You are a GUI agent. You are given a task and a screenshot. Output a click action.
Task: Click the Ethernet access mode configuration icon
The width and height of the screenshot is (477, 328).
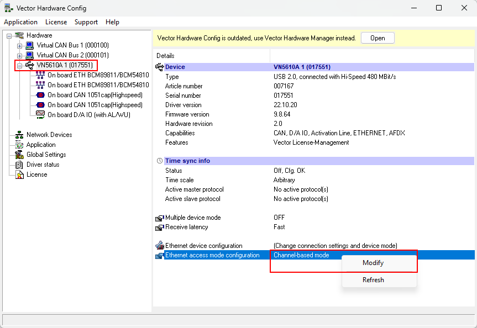pyautogui.click(x=159, y=255)
